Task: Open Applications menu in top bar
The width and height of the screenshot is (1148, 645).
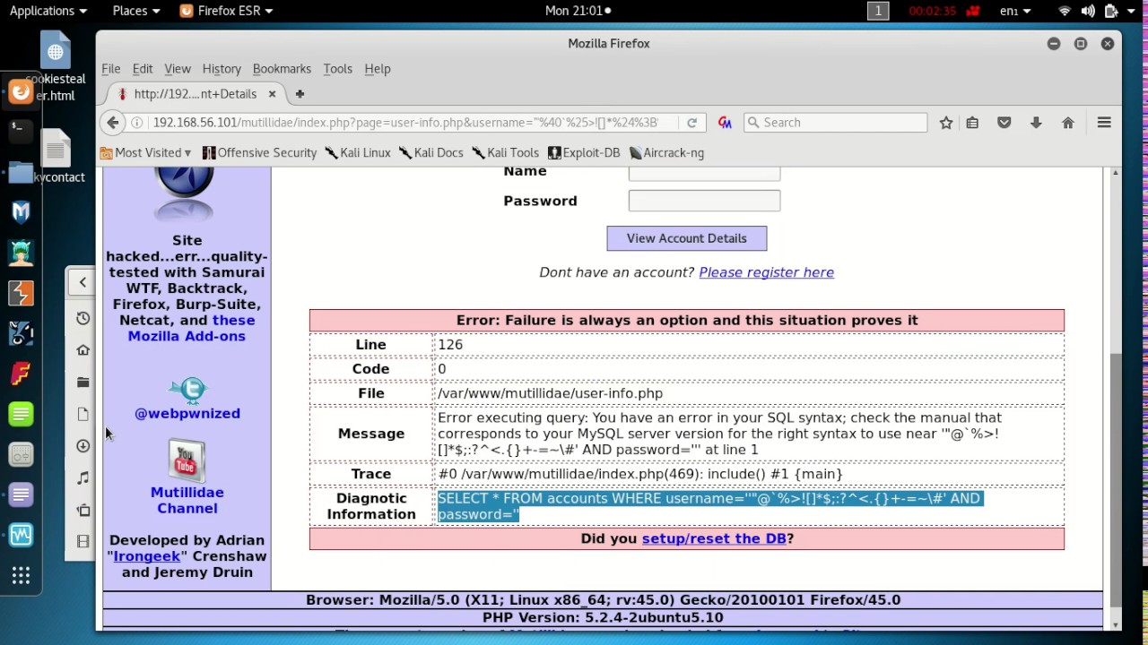Action: [x=48, y=11]
